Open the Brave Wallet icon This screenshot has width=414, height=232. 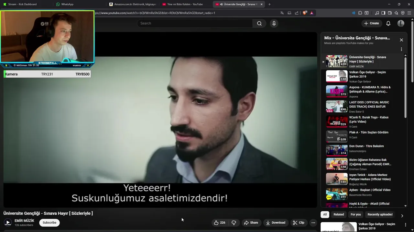click(390, 13)
